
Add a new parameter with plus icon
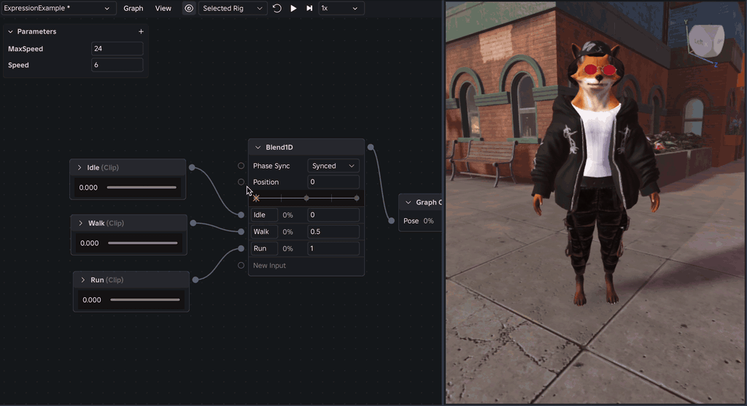(141, 31)
